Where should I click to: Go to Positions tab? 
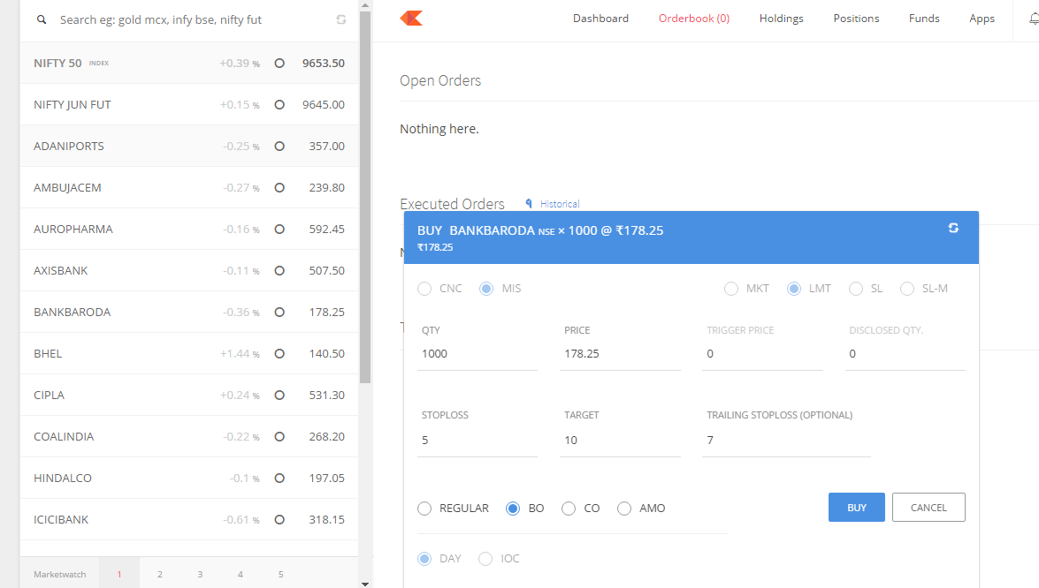coord(856,19)
